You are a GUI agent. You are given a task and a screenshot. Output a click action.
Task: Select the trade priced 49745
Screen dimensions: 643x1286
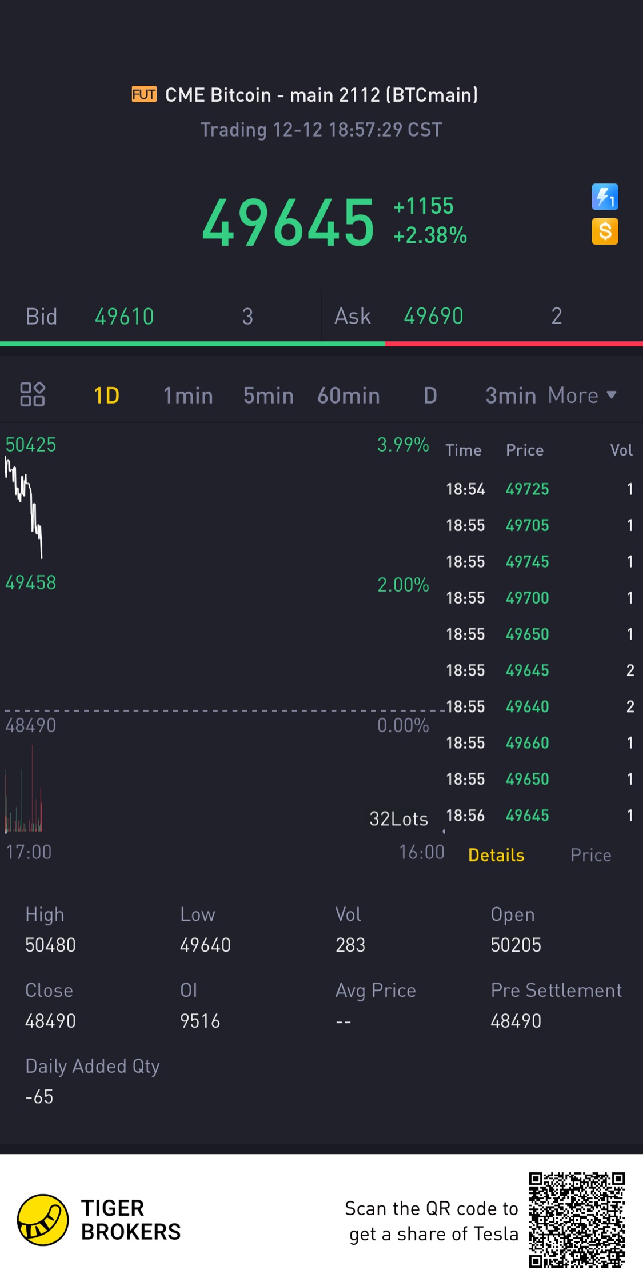pos(539,561)
